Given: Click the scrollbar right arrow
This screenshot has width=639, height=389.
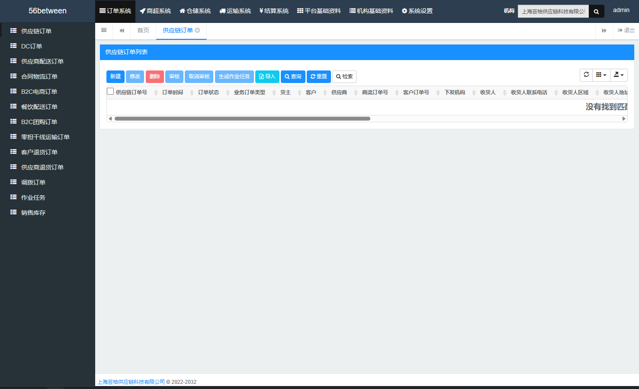Looking at the screenshot, I should [624, 118].
